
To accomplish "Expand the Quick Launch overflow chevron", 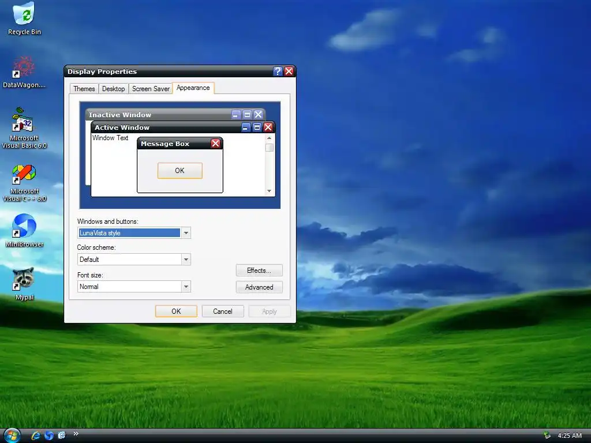I will pos(76,434).
